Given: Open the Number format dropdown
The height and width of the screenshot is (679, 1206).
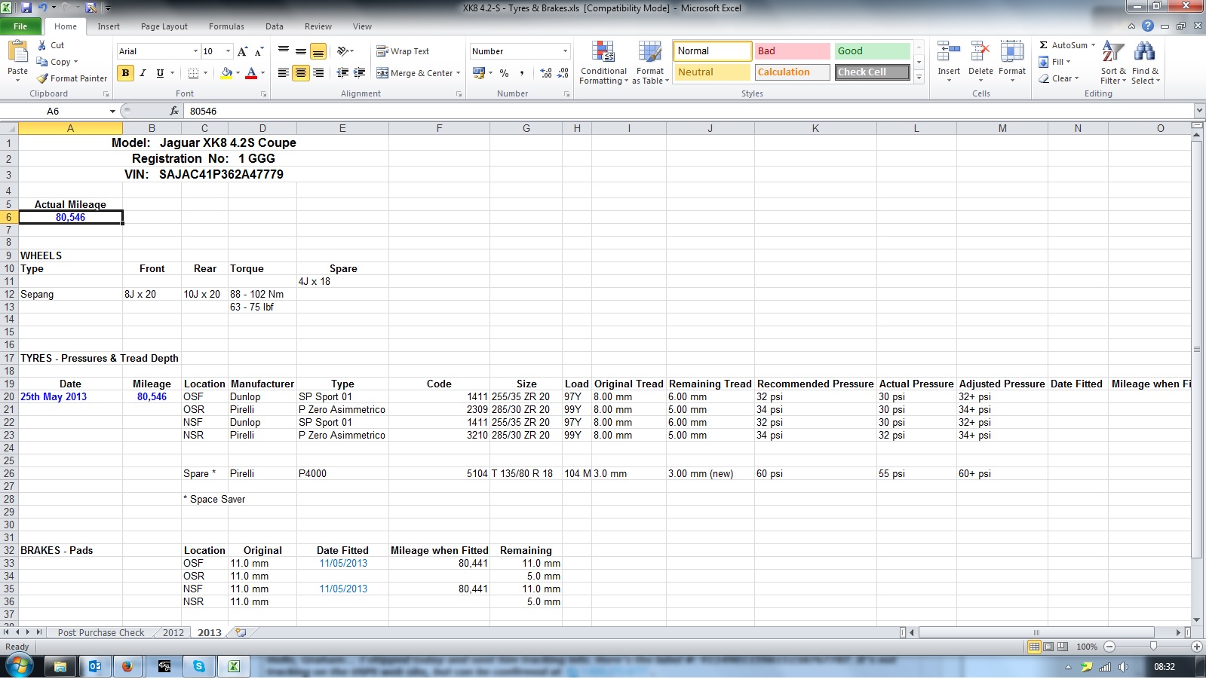Looking at the screenshot, I should (565, 51).
